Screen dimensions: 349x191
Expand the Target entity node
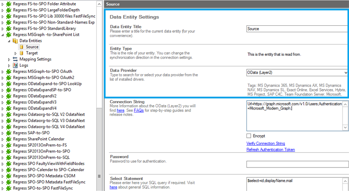click(x=16, y=53)
